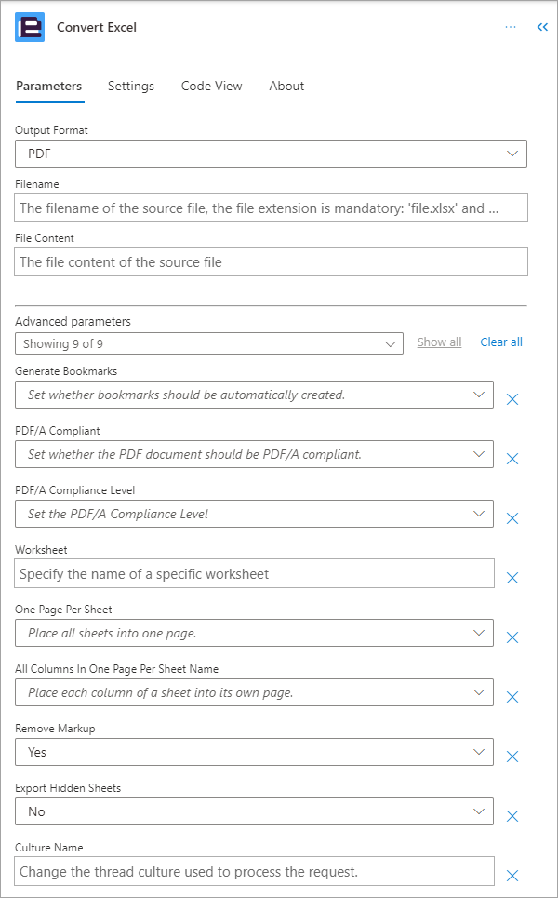Viewport: 558px width, 898px height.
Task: Open the About tab
Action: [286, 86]
